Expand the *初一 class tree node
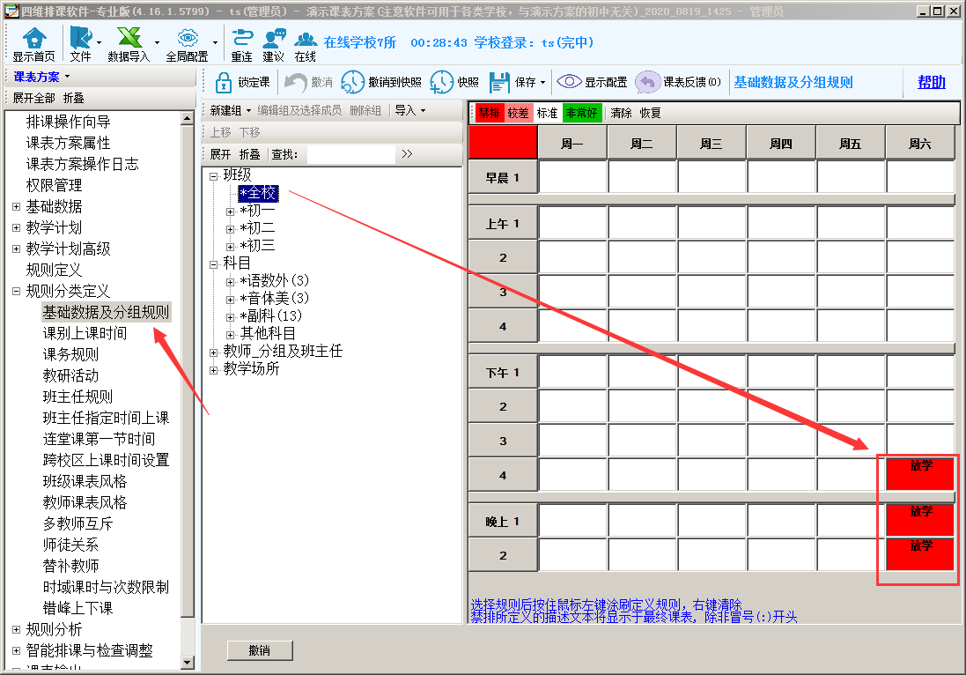Screen dimensions: 966x675 pyautogui.click(x=231, y=211)
